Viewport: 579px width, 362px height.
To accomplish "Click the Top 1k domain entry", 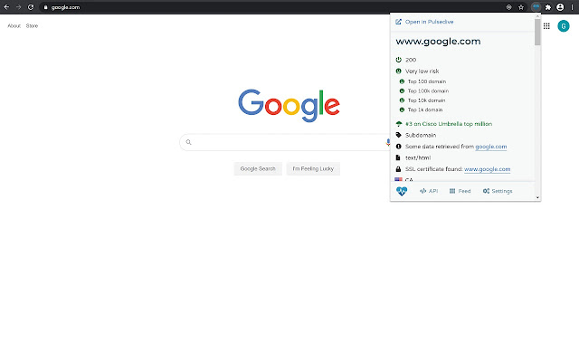I will [425, 110].
